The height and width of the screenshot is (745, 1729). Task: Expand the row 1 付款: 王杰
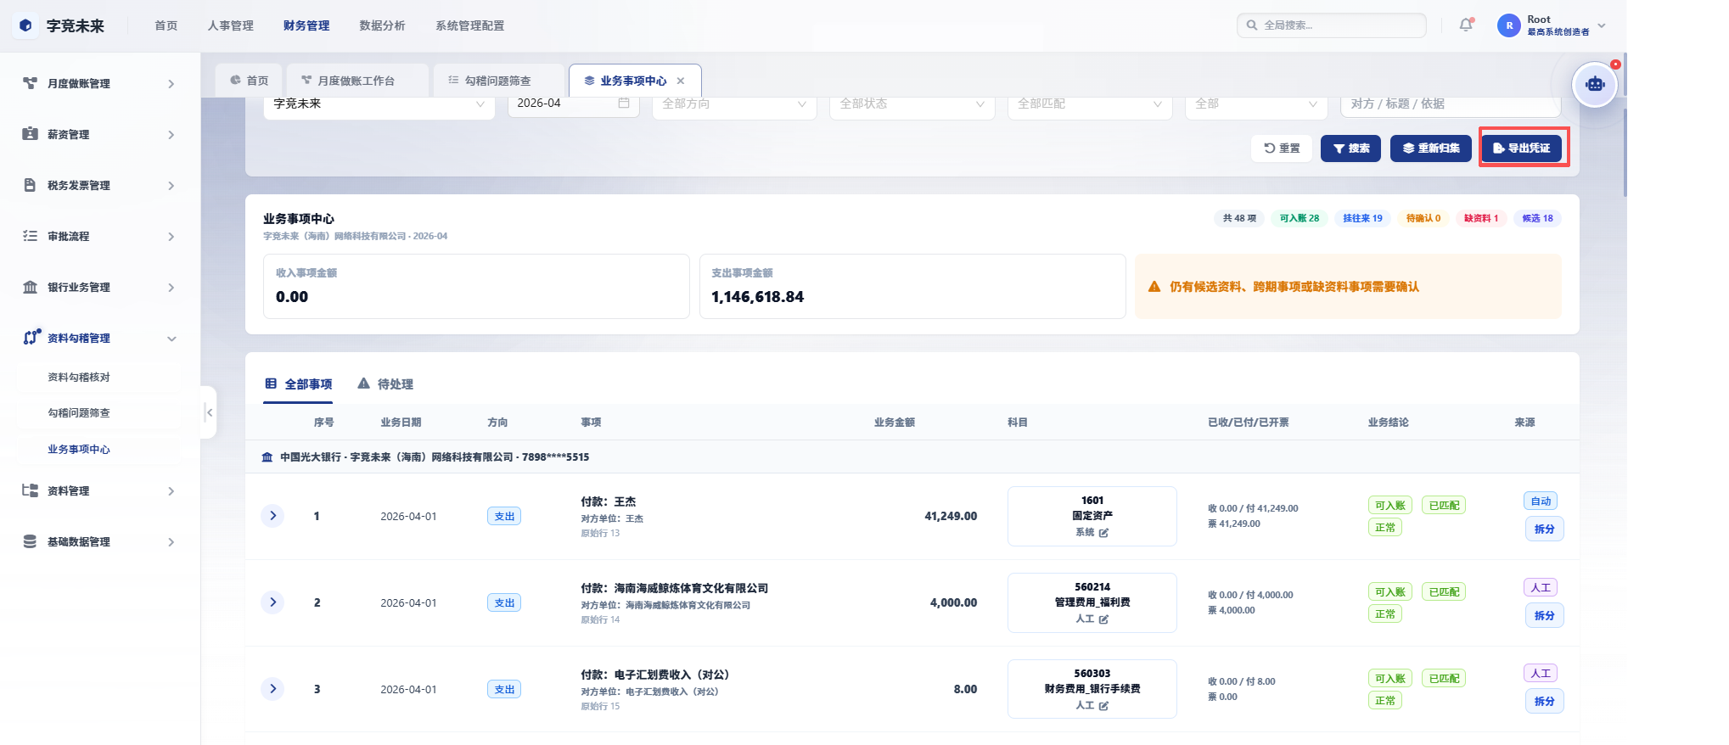pos(272,515)
